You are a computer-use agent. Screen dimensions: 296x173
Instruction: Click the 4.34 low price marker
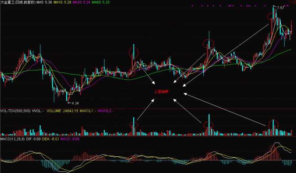(x=74, y=104)
